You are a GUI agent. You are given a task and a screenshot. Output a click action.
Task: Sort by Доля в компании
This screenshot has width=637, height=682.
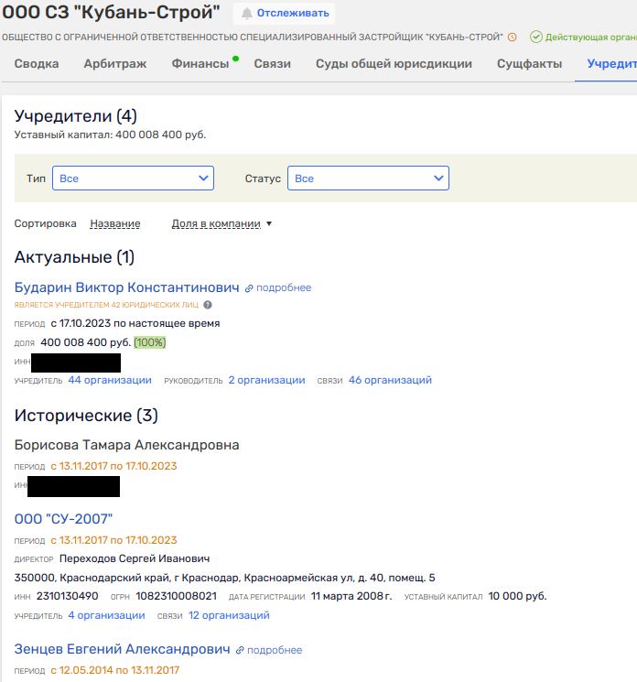(216, 223)
